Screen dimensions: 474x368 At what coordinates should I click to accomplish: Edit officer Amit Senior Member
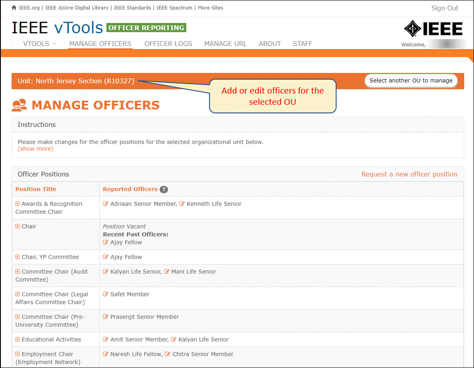pos(105,339)
